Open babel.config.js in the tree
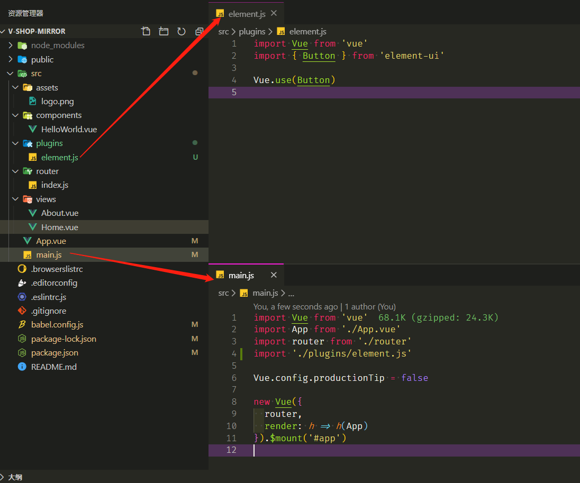Image resolution: width=580 pixels, height=483 pixels. 57,325
